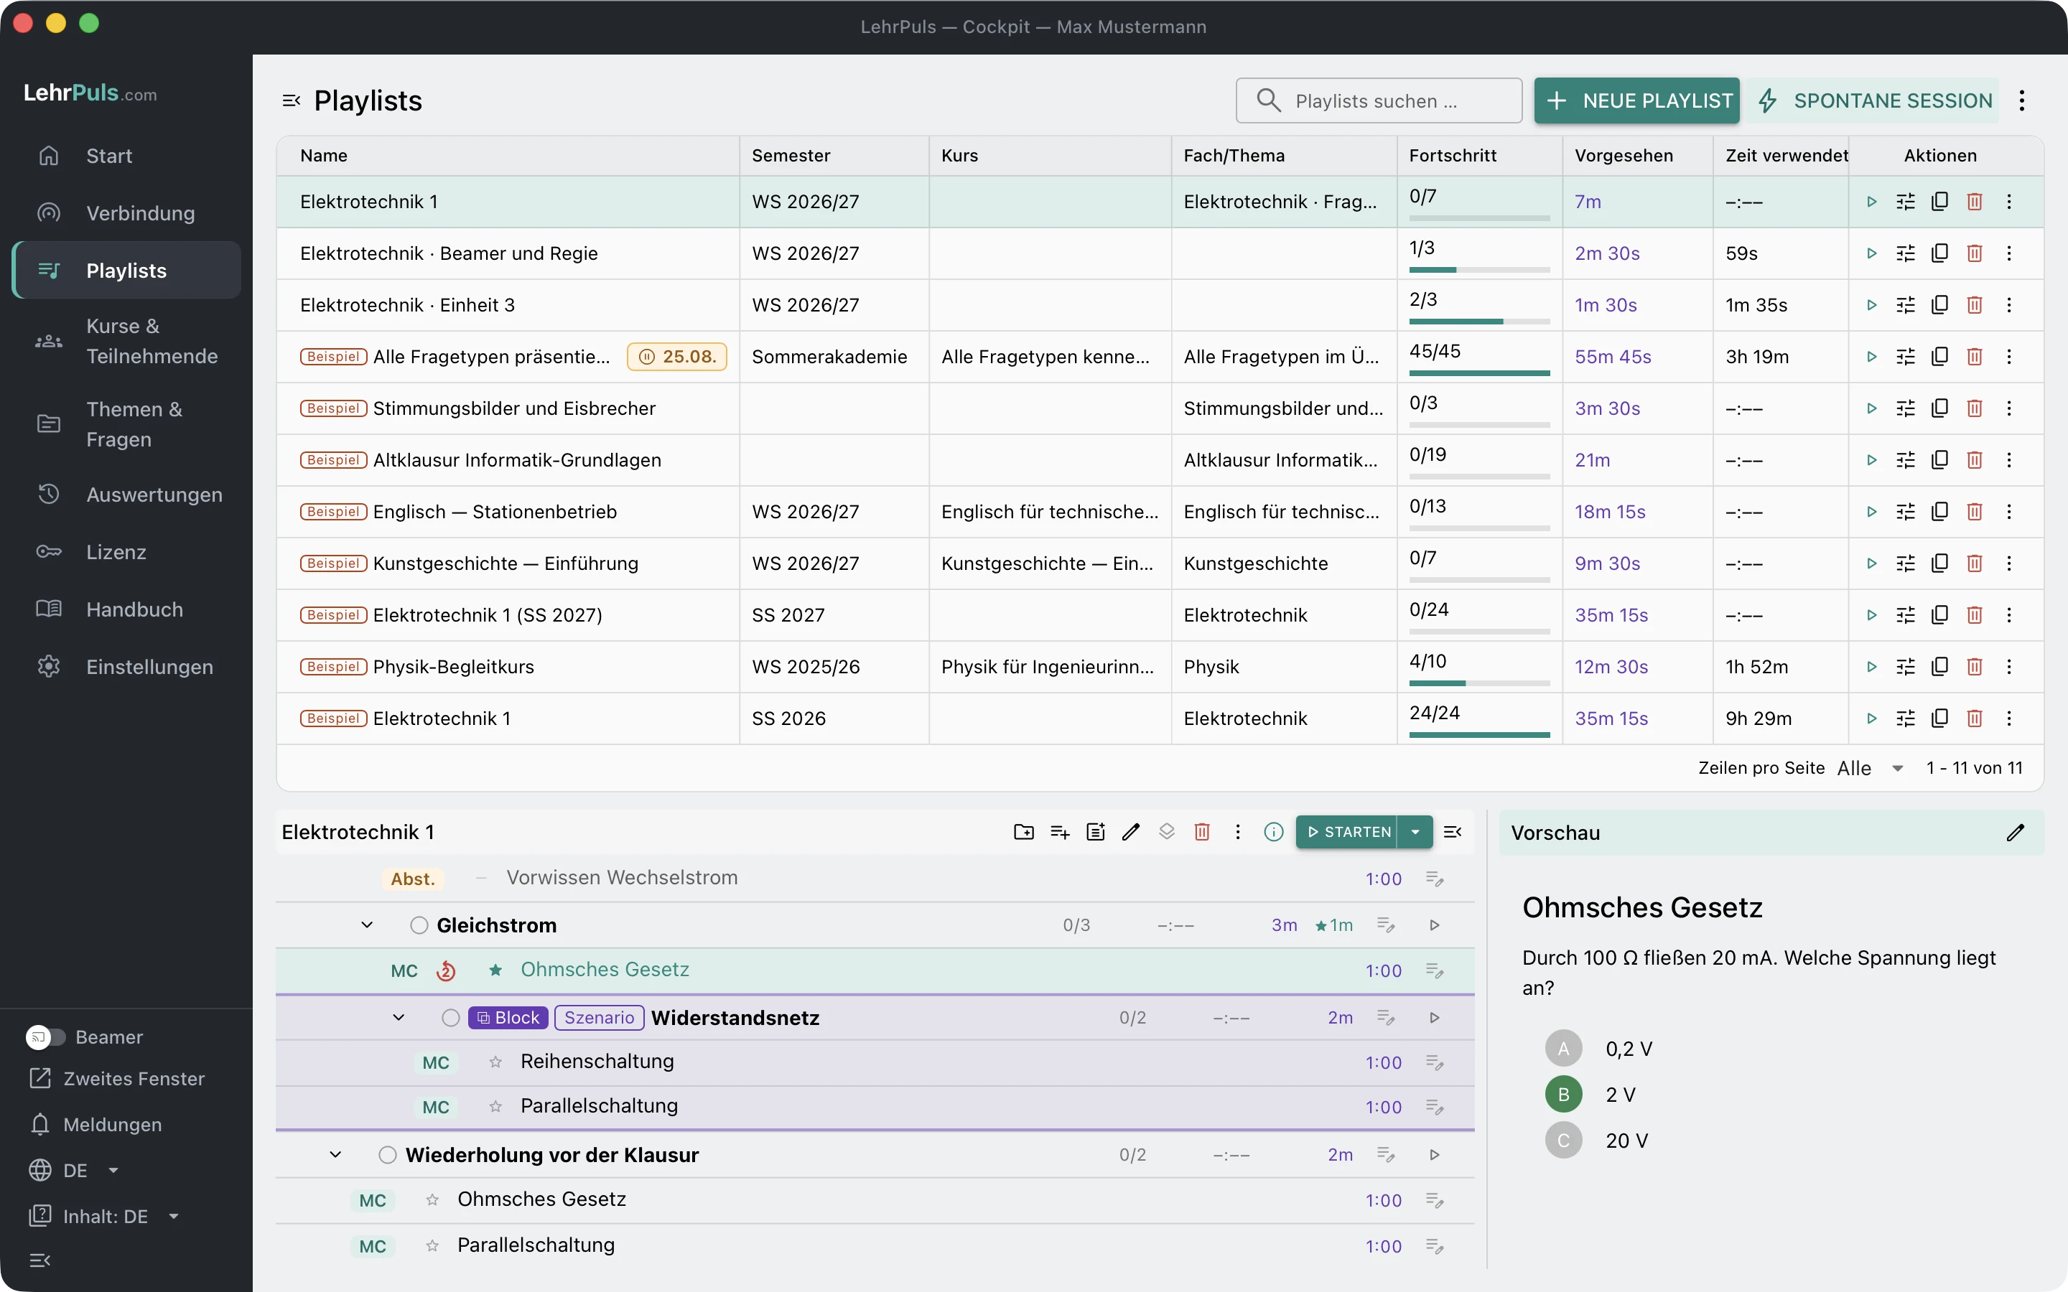Viewport: 2068px width, 1292px height.
Task: Click the add-to-playlist icon in detail toolbar
Action: [1060, 833]
